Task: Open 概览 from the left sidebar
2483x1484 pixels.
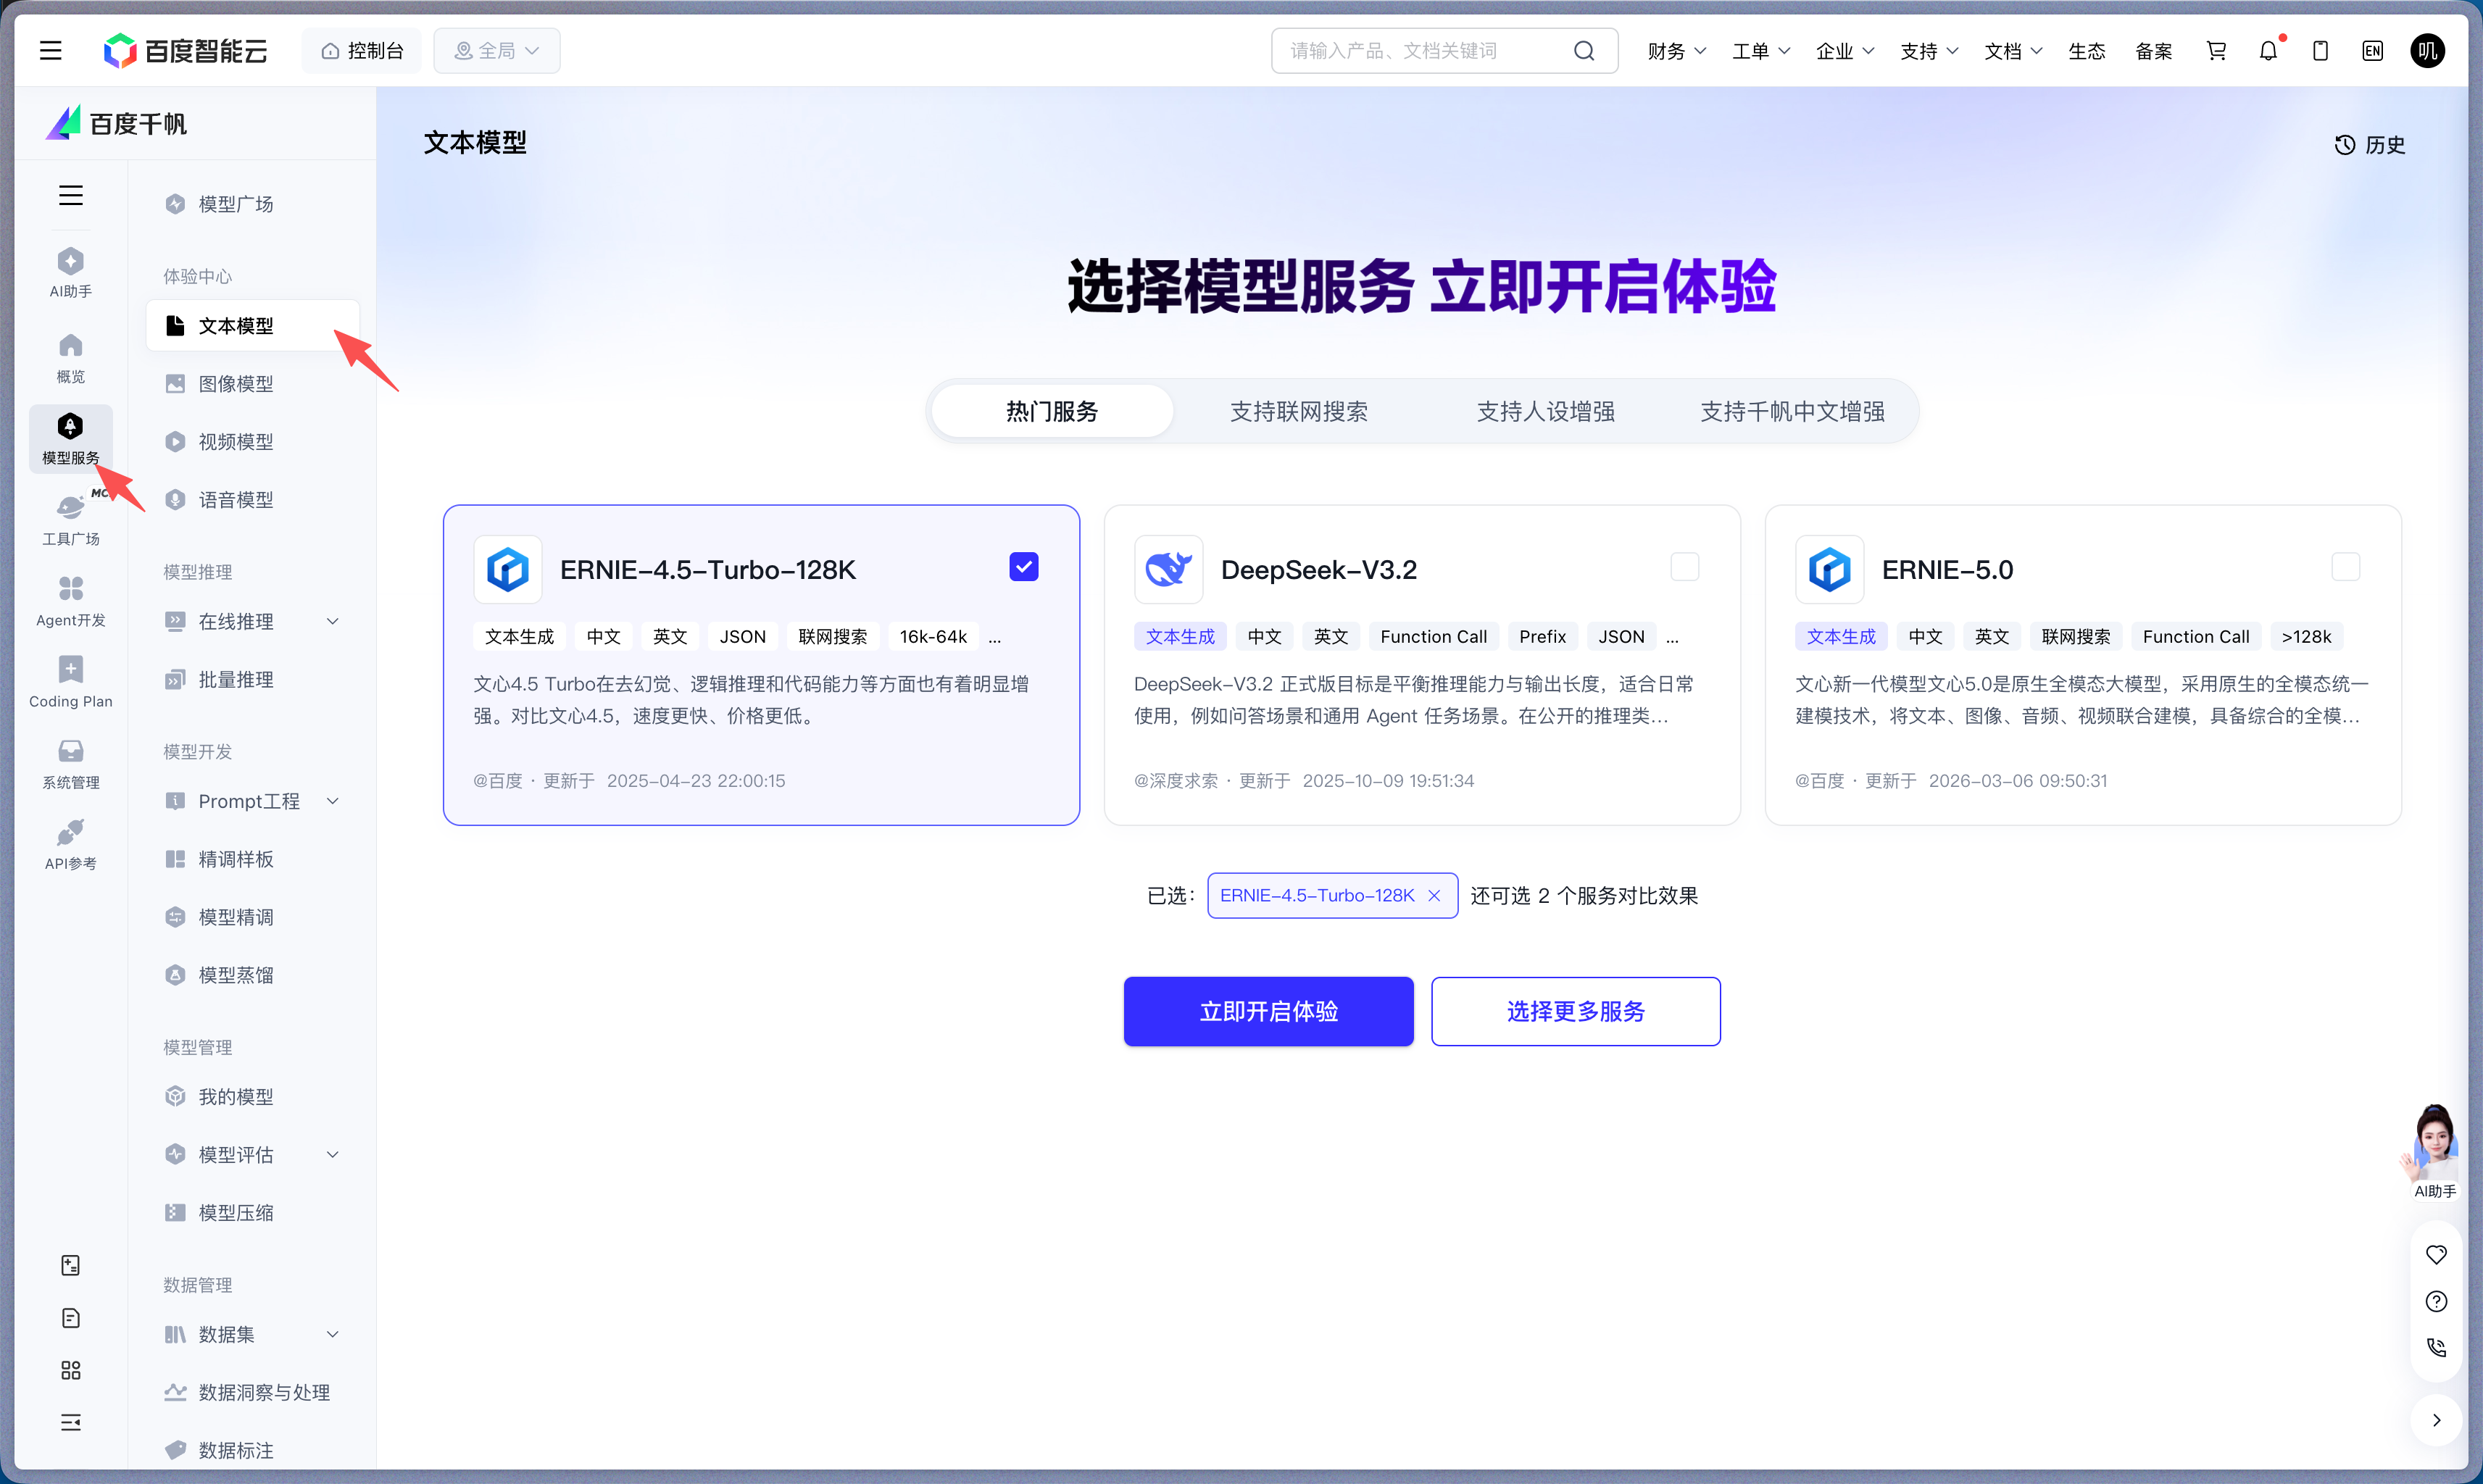Action: pos(70,356)
